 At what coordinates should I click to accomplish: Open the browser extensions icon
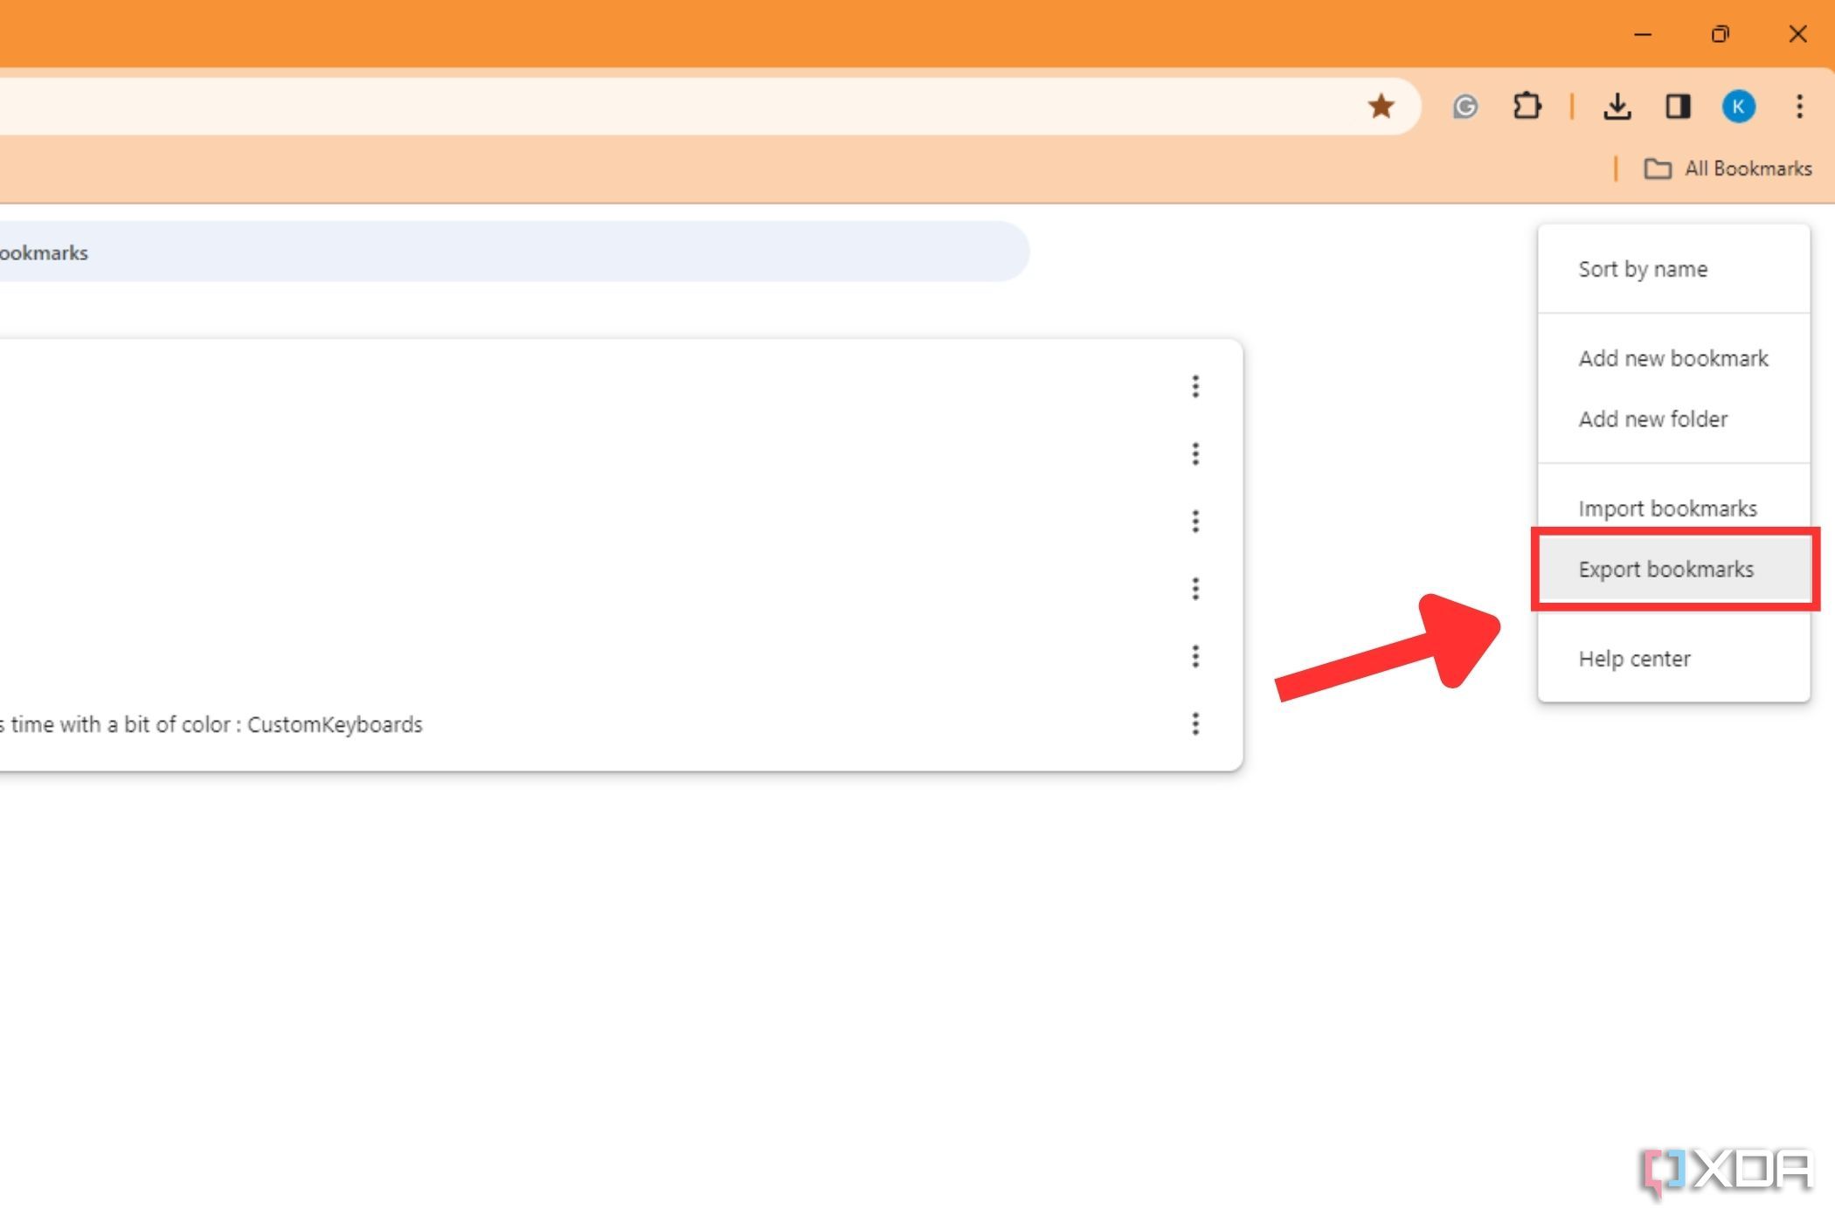click(1527, 107)
